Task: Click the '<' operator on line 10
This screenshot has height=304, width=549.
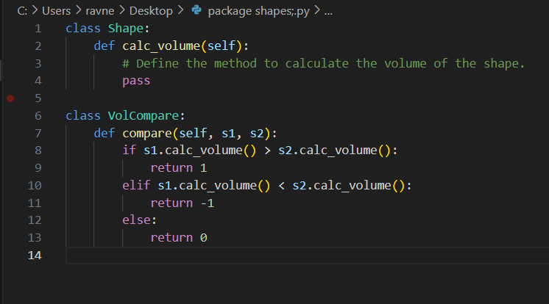Action: pyautogui.click(x=282, y=186)
